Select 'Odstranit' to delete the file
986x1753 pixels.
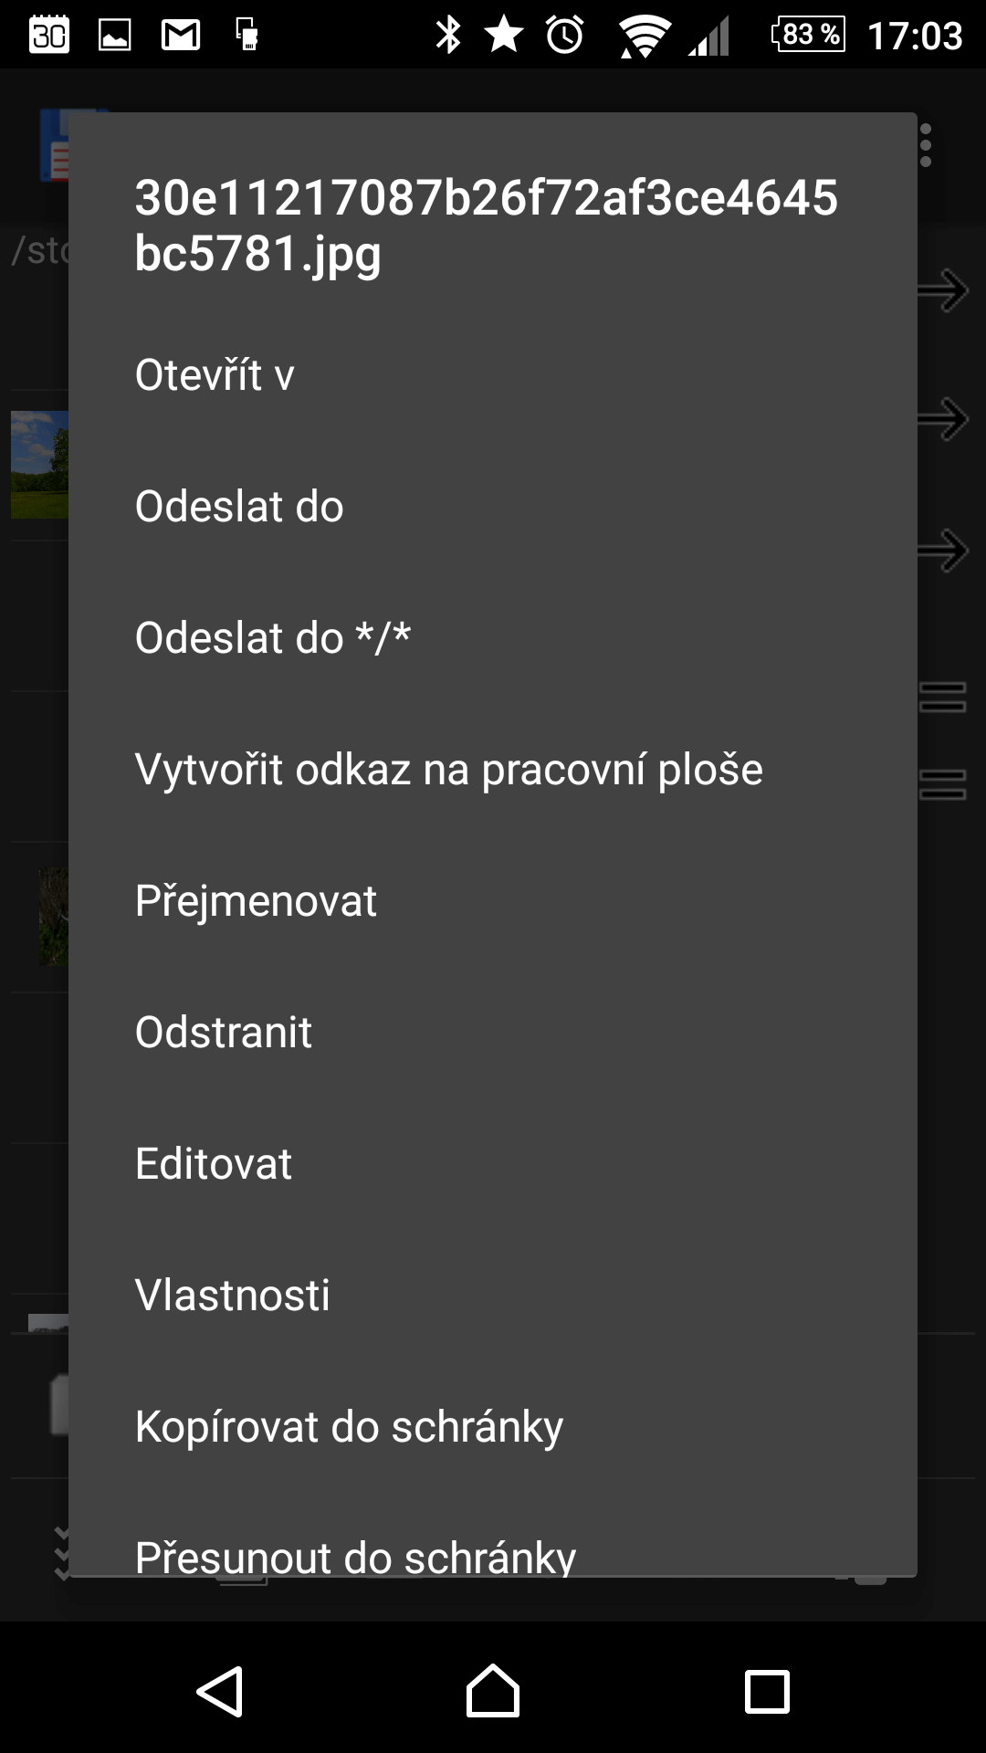(x=493, y=1033)
